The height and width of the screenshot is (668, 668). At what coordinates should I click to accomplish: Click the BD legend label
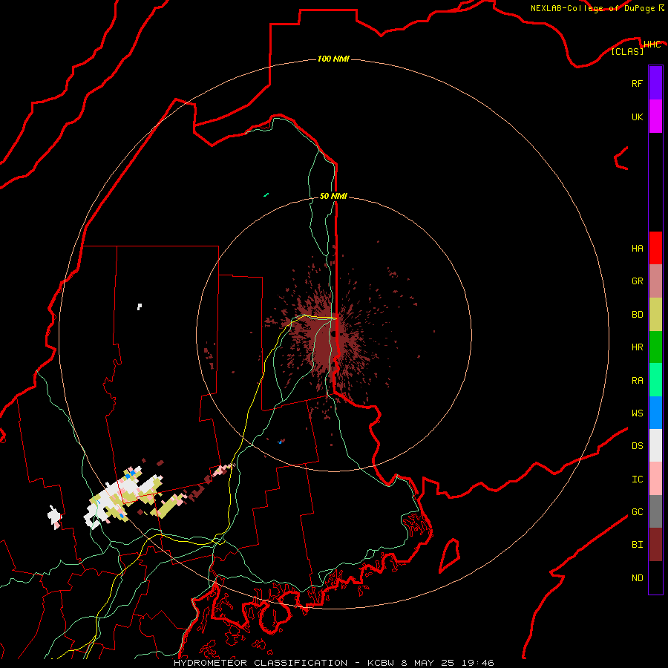point(637,315)
